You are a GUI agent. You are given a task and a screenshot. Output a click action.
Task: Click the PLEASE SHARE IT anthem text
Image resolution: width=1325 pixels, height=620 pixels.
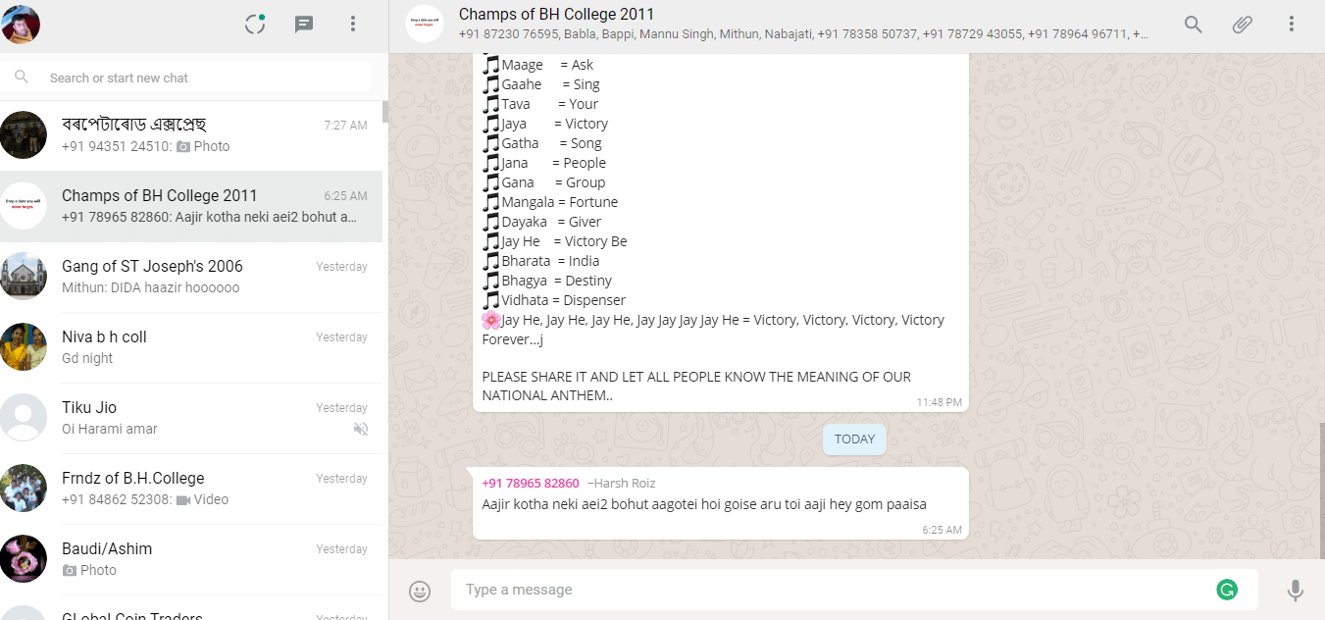(696, 387)
